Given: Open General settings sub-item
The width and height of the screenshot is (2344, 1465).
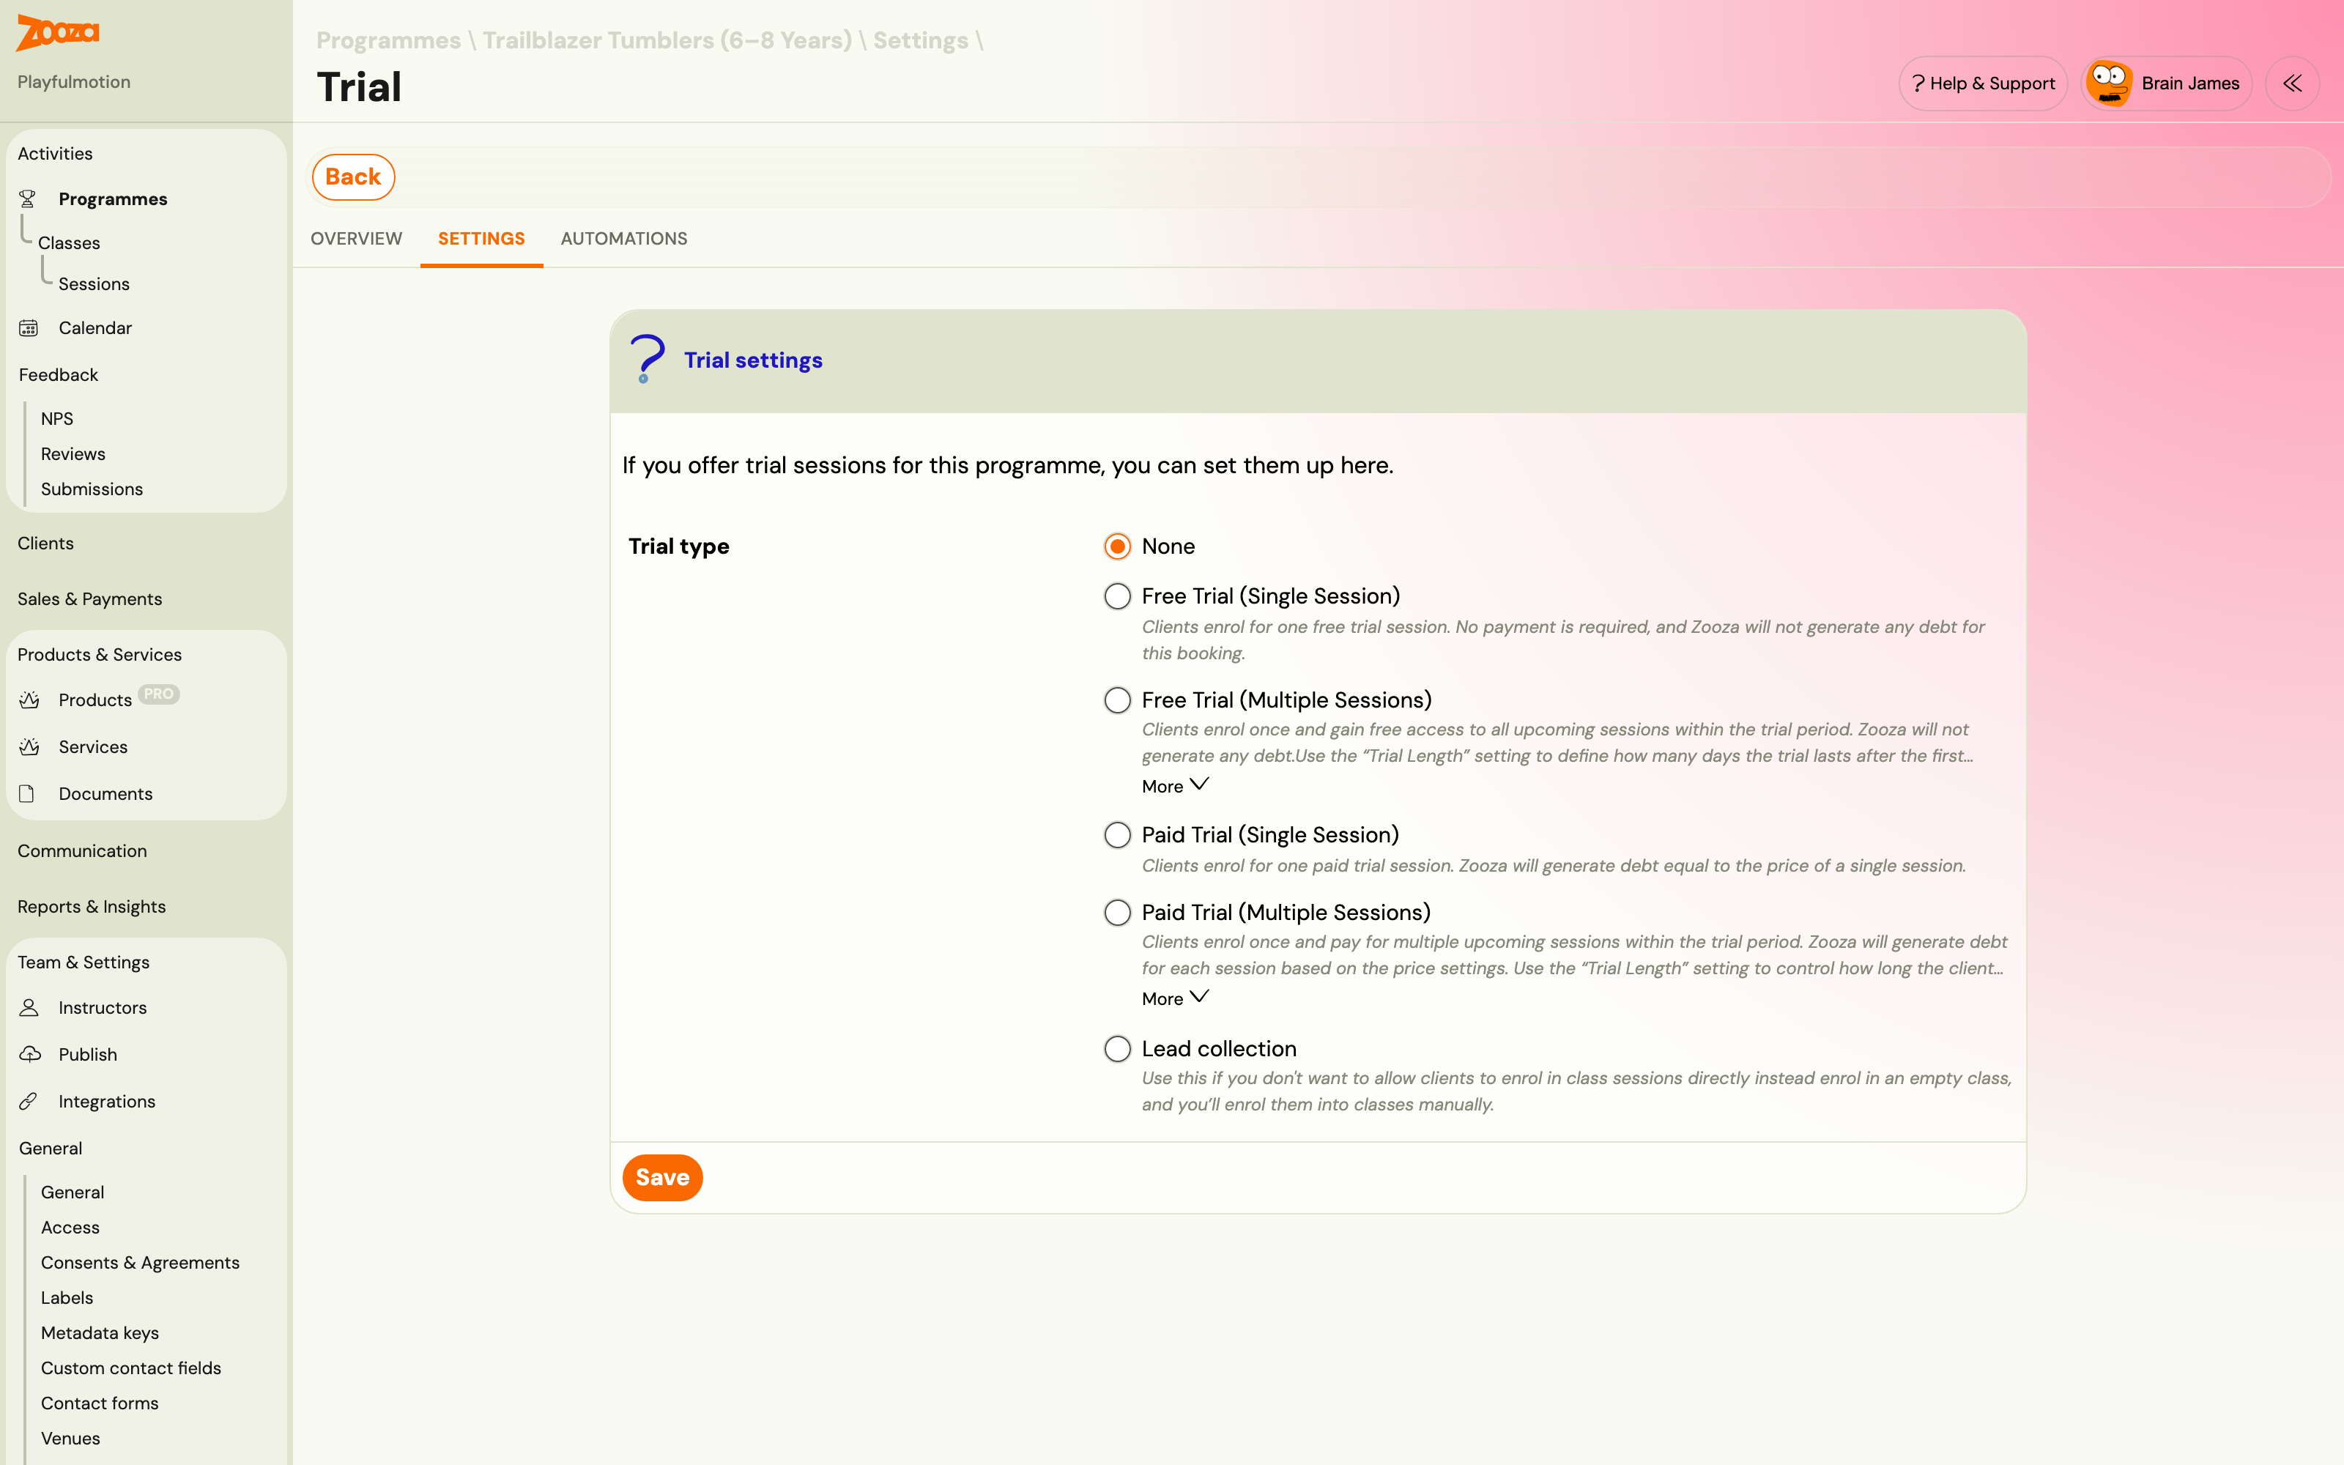Looking at the screenshot, I should click(x=73, y=1193).
